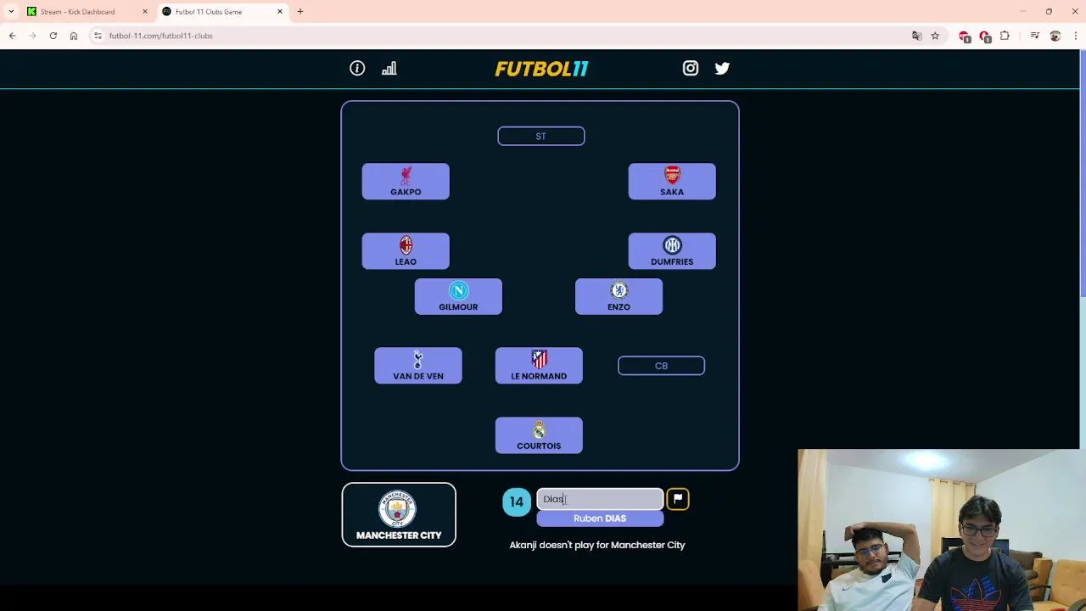The image size is (1086, 611).
Task: Close the Stream - Kick Dashboard tab
Action: 145,12
